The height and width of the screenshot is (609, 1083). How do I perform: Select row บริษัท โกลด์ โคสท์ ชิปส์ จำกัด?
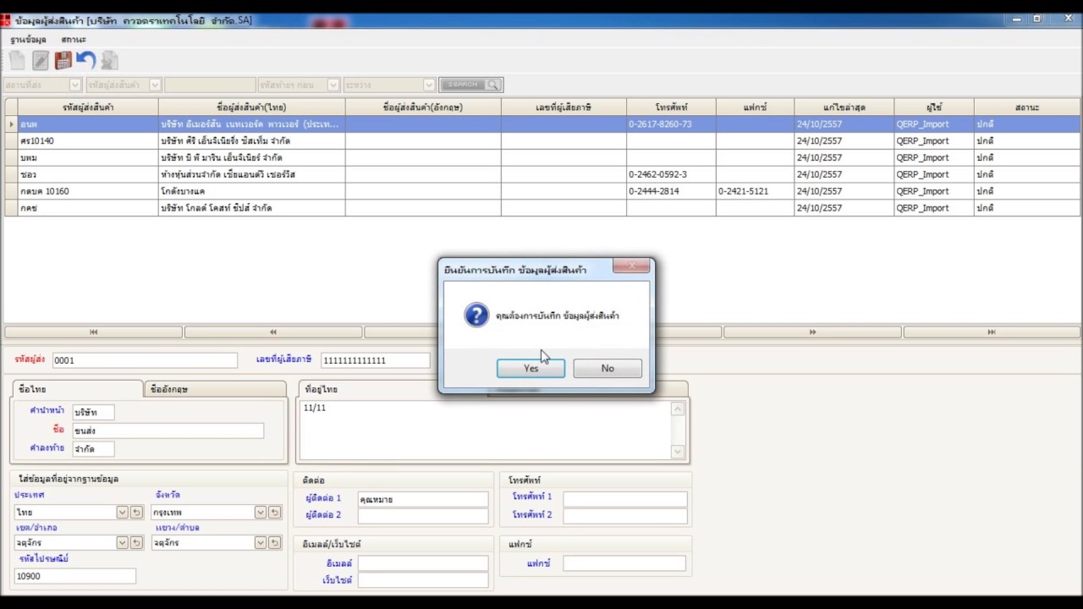coord(542,208)
